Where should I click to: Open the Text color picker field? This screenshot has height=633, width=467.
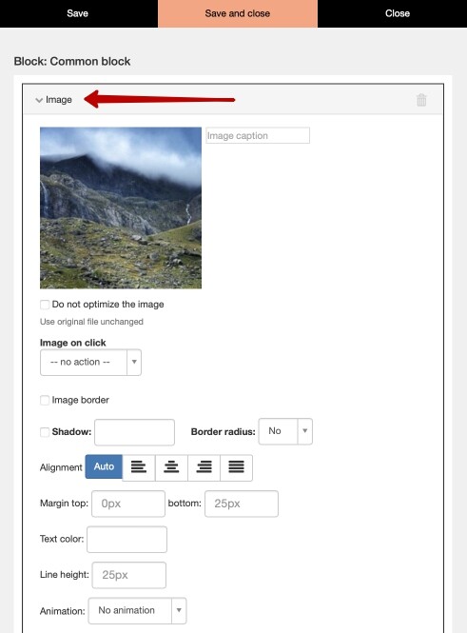[126, 540]
